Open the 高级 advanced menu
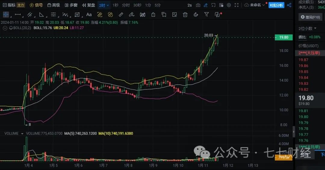 (54, 5)
